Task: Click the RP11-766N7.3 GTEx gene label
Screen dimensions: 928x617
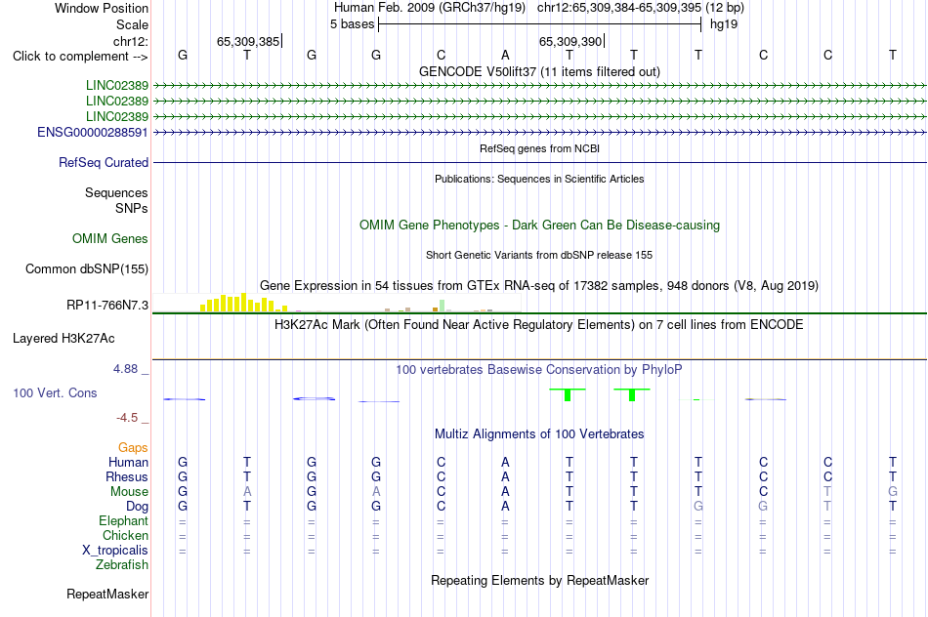Action: coord(107,306)
